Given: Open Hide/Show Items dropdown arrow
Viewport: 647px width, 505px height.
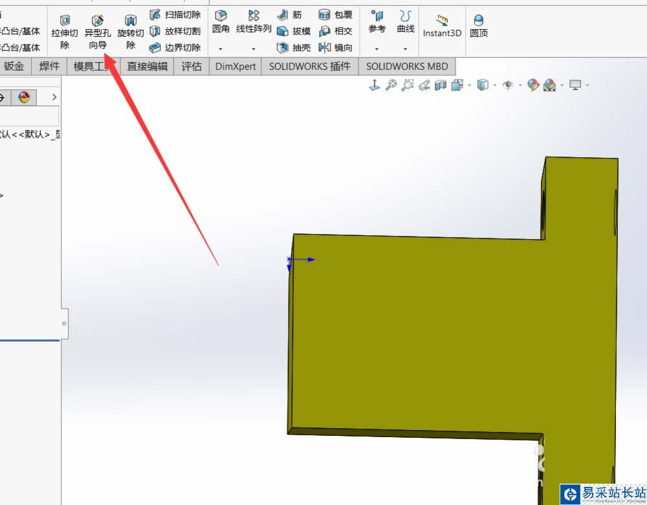Looking at the screenshot, I should tap(520, 85).
